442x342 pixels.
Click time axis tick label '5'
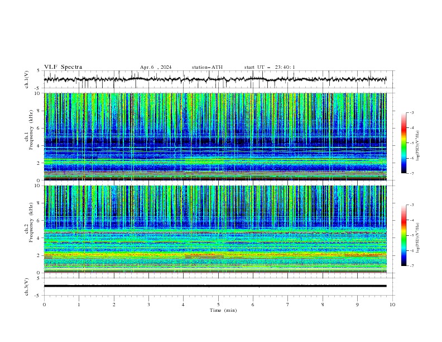[218, 305]
